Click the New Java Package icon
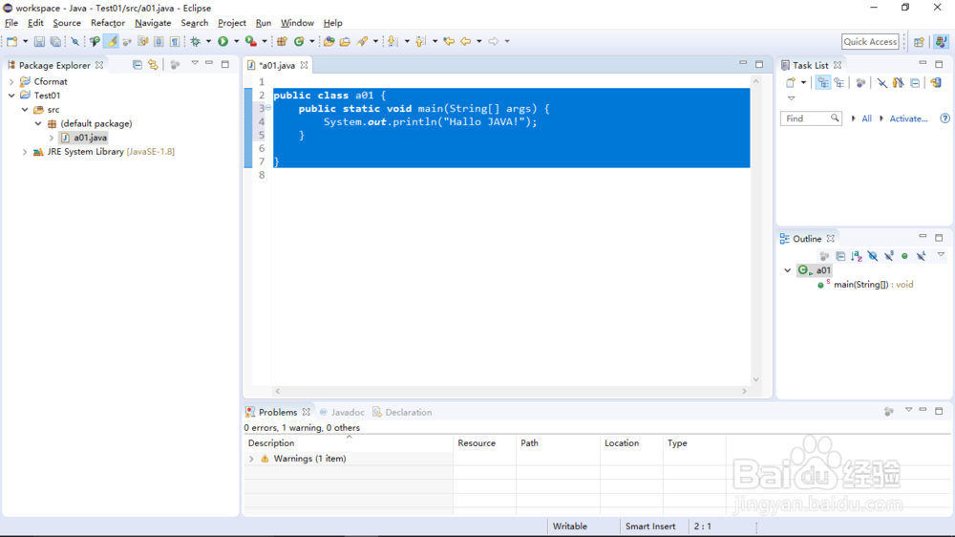The image size is (955, 537). (x=282, y=41)
